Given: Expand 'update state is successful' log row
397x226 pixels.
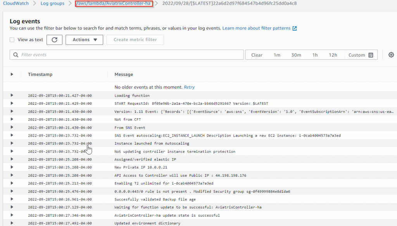Looking at the screenshot, I should pyautogui.click(x=12, y=215).
